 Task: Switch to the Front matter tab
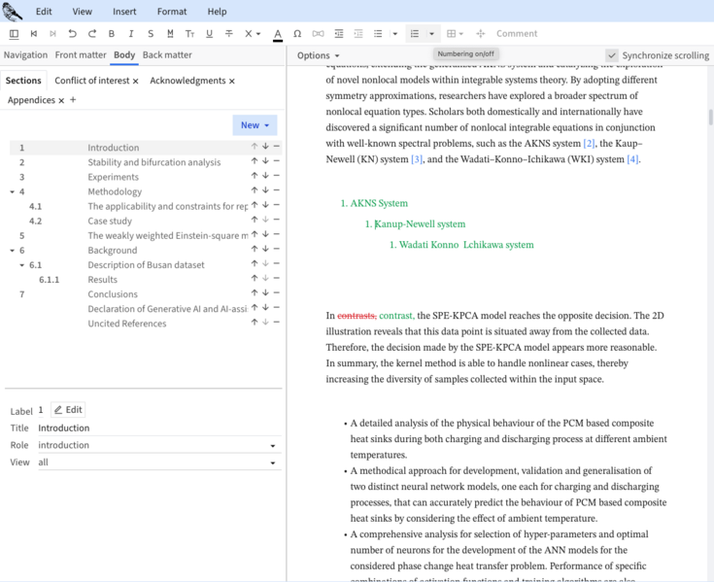click(x=81, y=54)
